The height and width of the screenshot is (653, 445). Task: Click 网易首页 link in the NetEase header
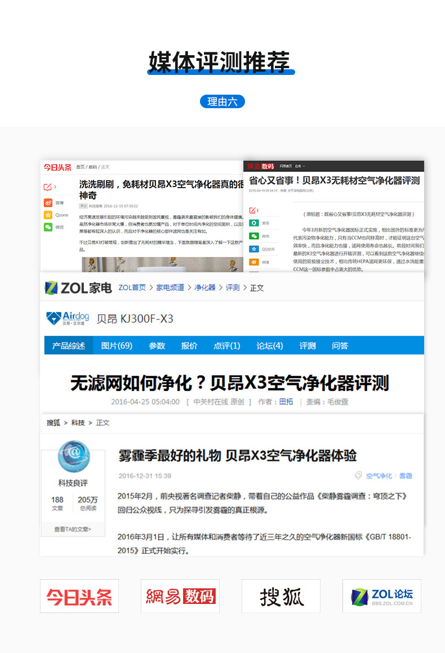tap(286, 166)
